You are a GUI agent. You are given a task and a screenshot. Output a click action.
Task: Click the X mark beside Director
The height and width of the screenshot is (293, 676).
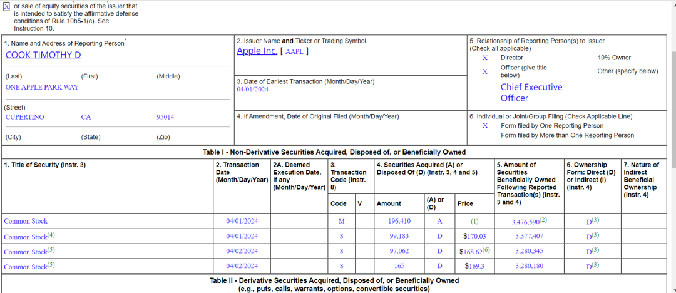484,58
